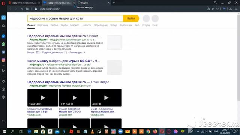Launch Firefox from the taskbar
Image resolution: width=240 pixels, height=135 pixels.
[x=155, y=132]
